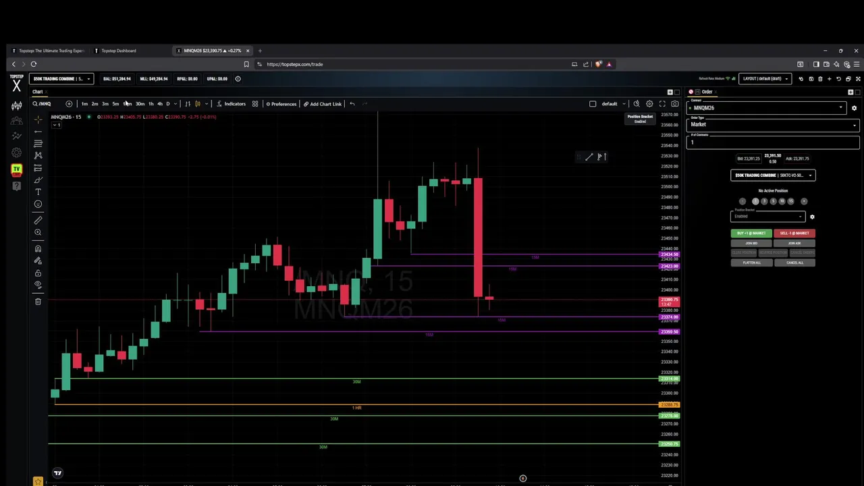Open the candlestick chart sidebar icon

16,105
